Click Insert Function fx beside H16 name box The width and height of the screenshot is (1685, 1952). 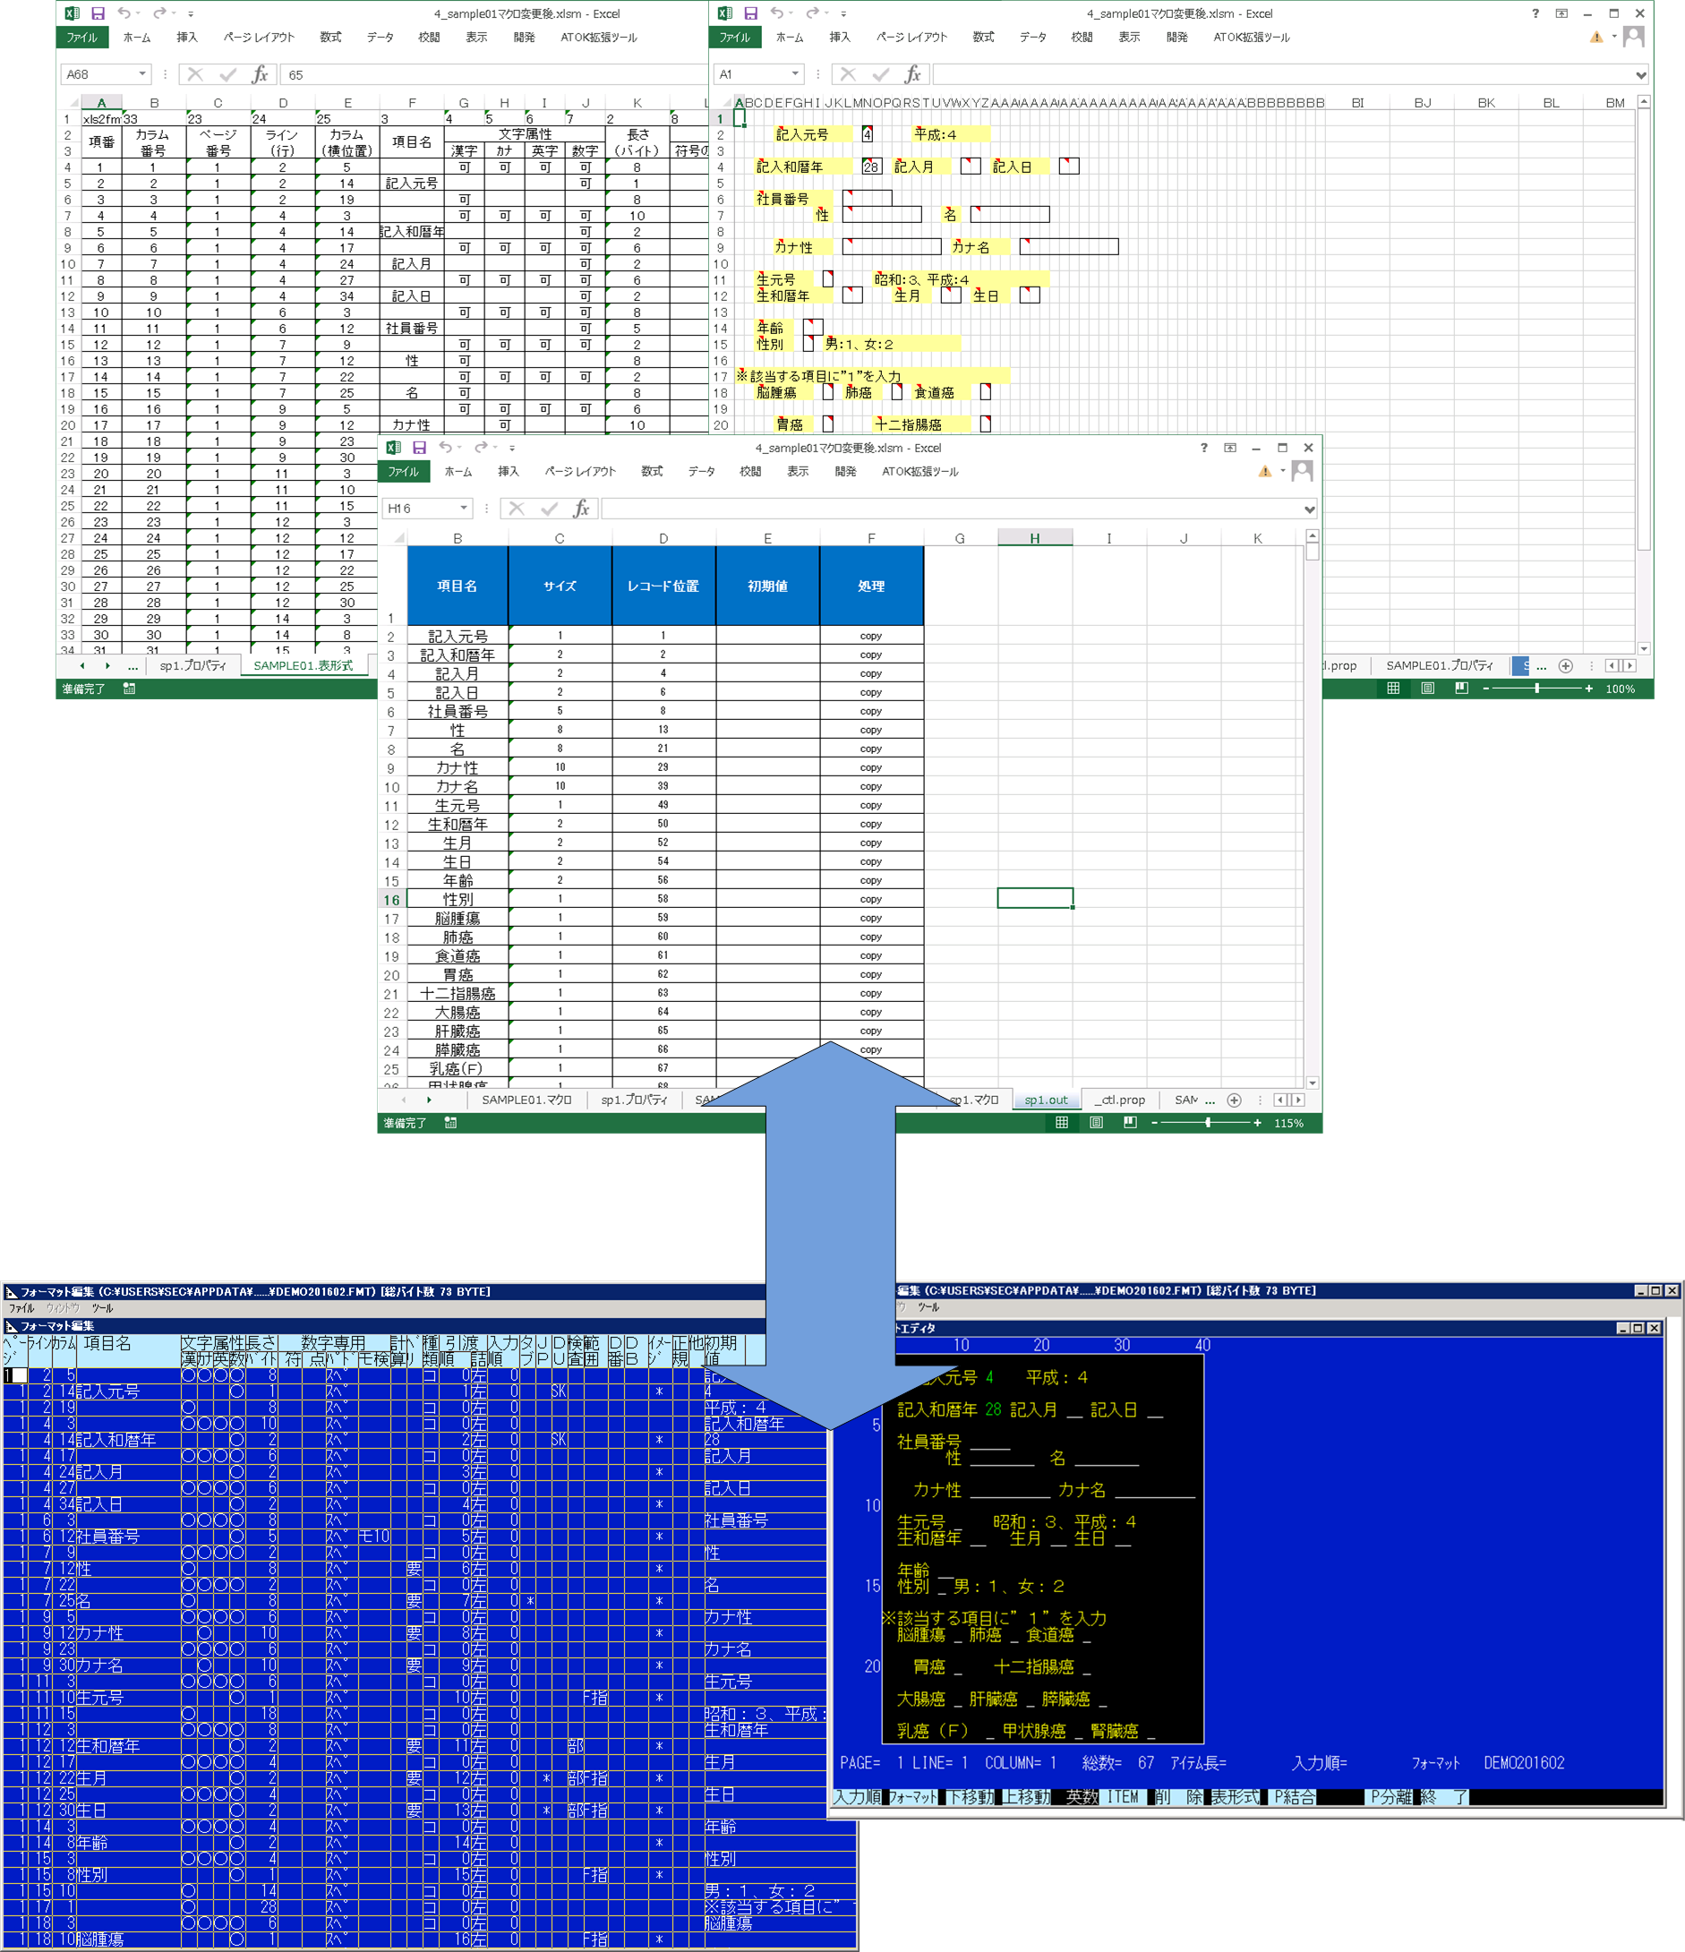click(581, 509)
